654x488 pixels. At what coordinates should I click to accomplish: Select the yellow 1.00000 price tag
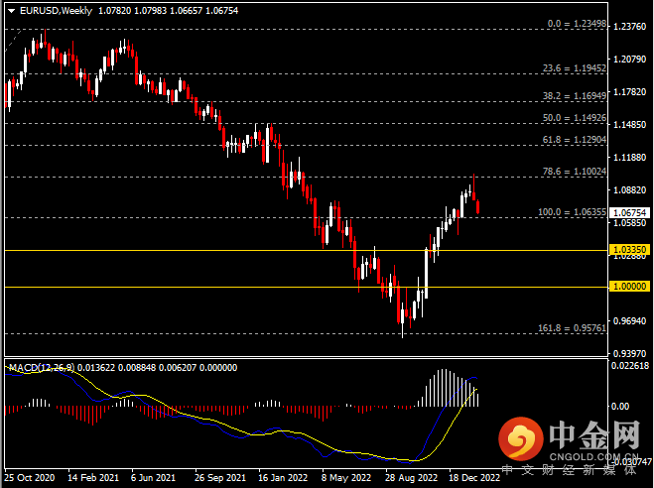pyautogui.click(x=632, y=287)
